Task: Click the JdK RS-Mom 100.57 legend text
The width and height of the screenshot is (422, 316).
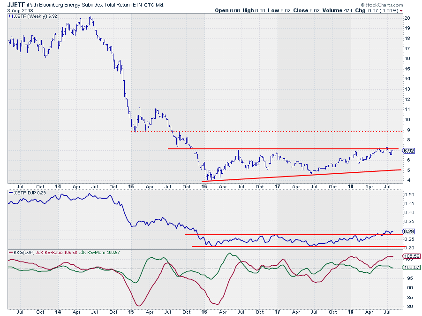Action: point(99,253)
